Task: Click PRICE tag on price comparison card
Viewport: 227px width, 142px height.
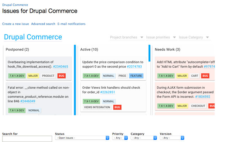Action: pos(122,76)
